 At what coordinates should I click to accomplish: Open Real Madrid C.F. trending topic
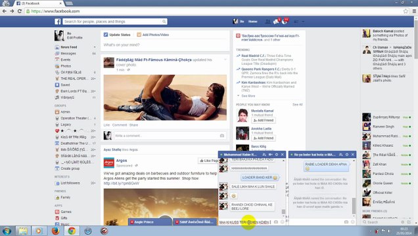click(x=253, y=56)
